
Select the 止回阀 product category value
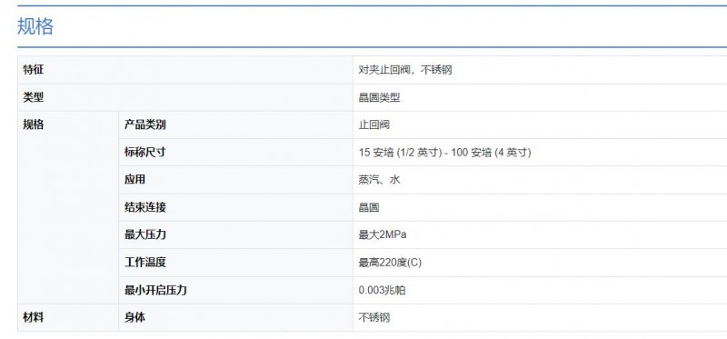373,125
